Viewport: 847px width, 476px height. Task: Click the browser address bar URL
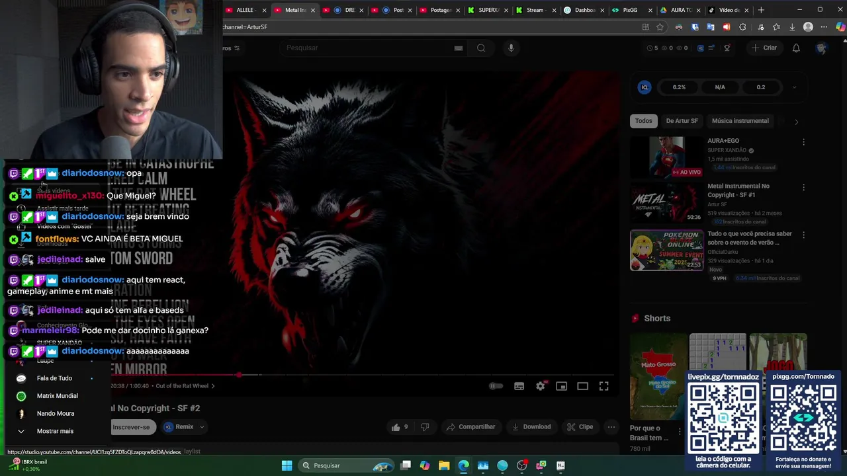[430, 27]
